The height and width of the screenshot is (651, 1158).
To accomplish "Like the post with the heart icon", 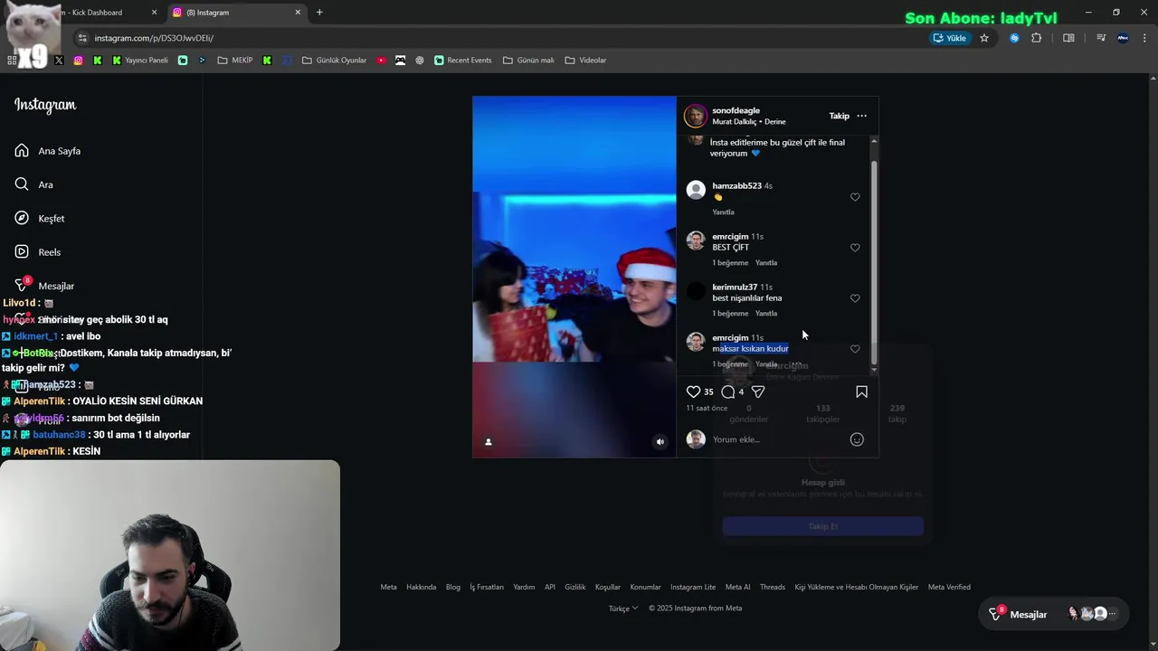I will click(693, 392).
